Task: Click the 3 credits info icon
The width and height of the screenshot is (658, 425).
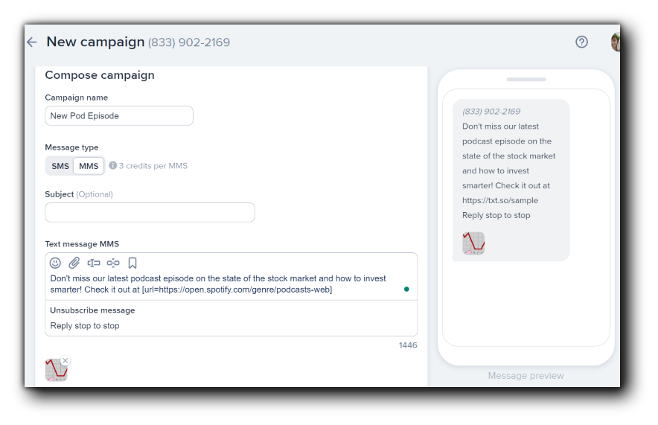Action: click(x=113, y=166)
